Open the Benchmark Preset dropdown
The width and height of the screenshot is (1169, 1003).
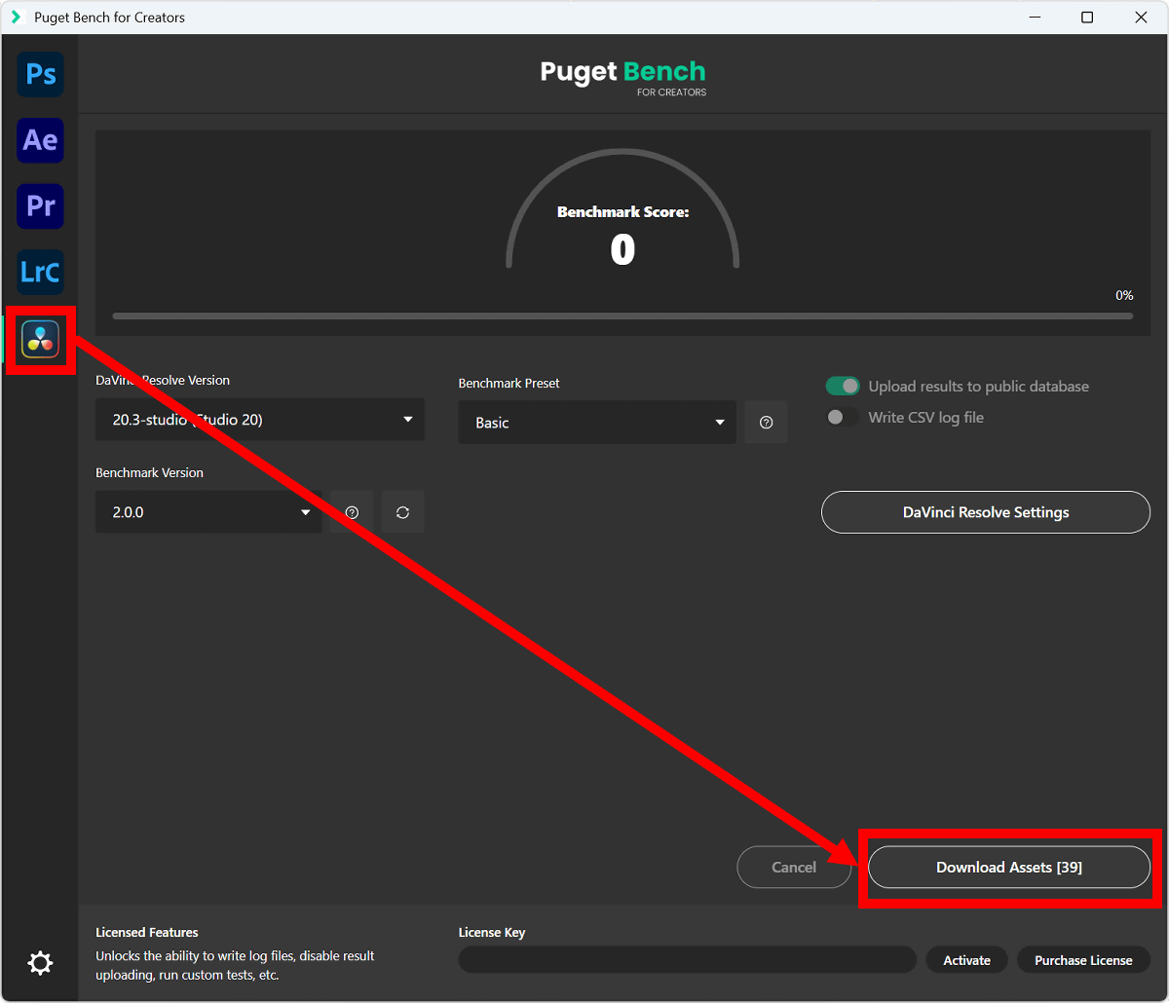[x=597, y=423]
